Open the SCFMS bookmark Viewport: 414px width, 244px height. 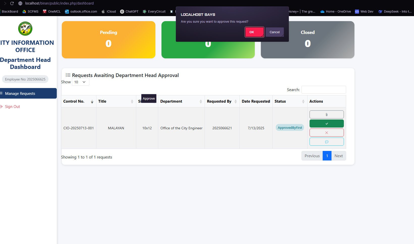(x=31, y=12)
